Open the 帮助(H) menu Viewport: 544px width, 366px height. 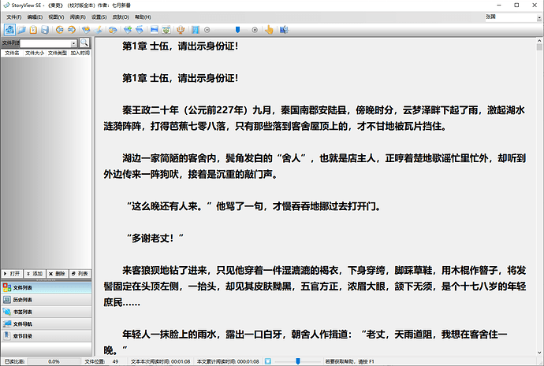[143, 17]
